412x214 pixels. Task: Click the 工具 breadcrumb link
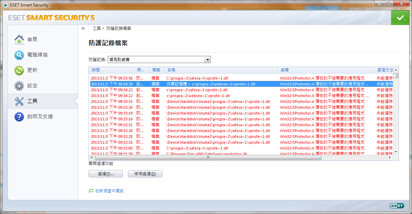tap(97, 28)
